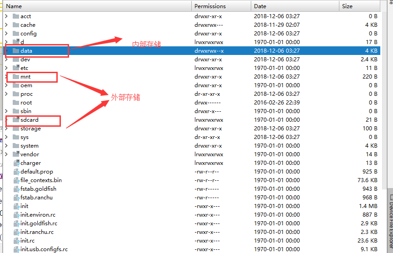
Task: Sort by the Date column header
Action: (295, 6)
